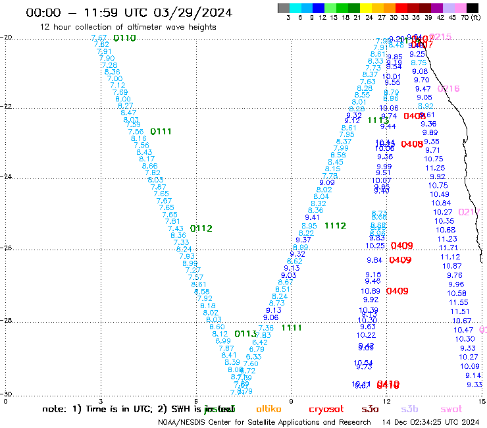Click the bright red legend swatch
The width and height of the screenshot is (487, 428).
click(401, 8)
